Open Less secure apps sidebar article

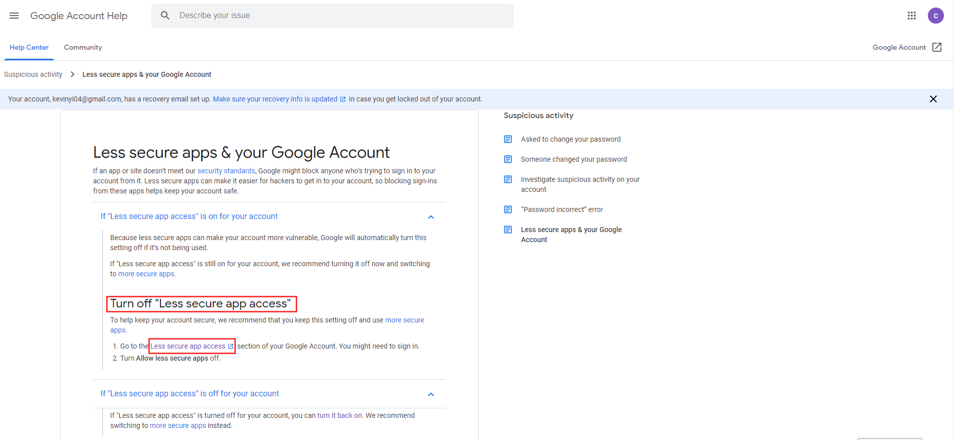(x=571, y=235)
